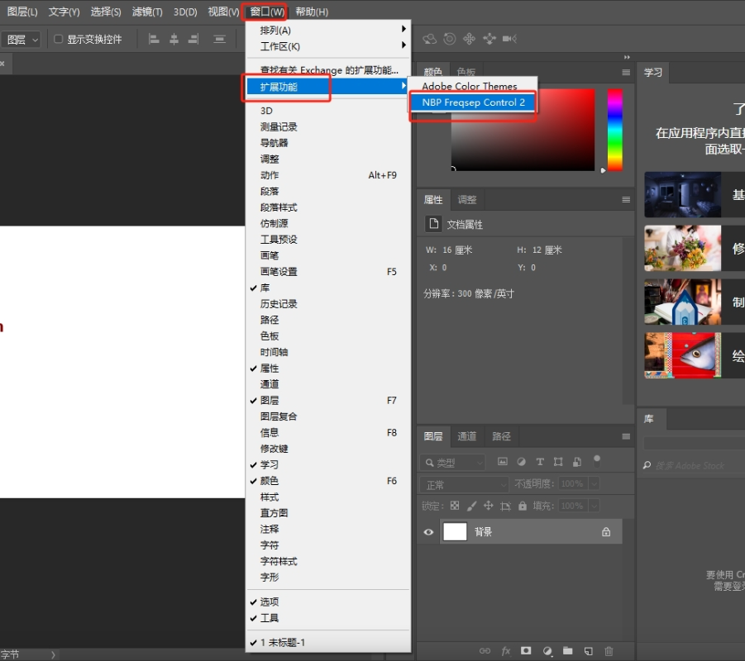Collapse panels with the double-arrow icon
Viewport: 745px width, 661px height.
(627, 57)
